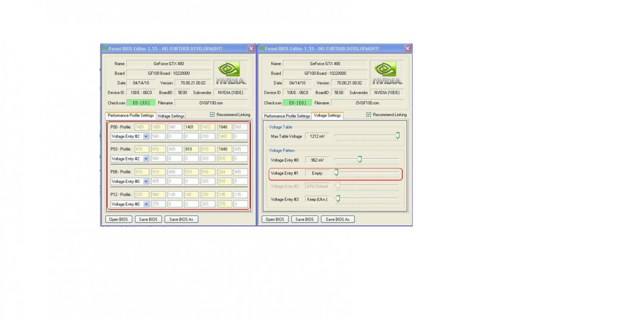Uncheck Recommend Linking in the profile-table window
640x320 pixels.
212,114
